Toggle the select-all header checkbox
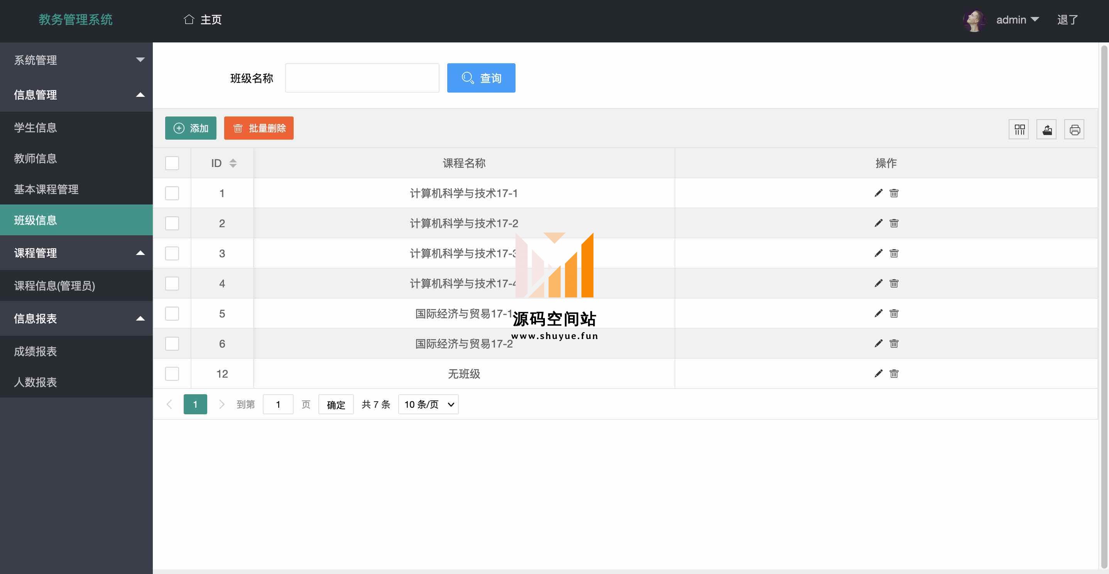 pos(172,163)
